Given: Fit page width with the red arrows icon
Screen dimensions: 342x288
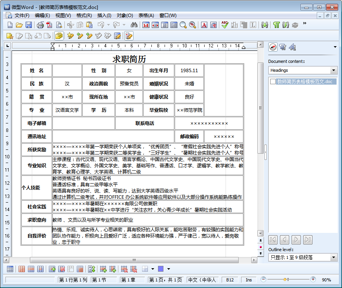Looking at the screenshot, I should coord(155,25).
